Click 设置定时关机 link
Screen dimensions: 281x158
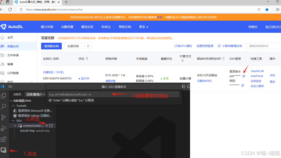click(x=205, y=81)
